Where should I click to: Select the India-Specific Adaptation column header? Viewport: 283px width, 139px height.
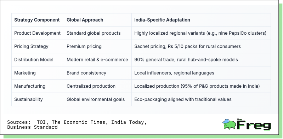pyautogui.click(x=162, y=20)
